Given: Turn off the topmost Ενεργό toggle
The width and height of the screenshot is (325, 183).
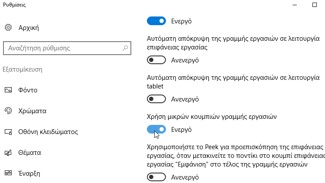Looking at the screenshot, I should coord(156,21).
